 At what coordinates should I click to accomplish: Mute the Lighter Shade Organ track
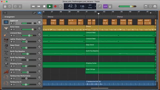tap(11, 42)
